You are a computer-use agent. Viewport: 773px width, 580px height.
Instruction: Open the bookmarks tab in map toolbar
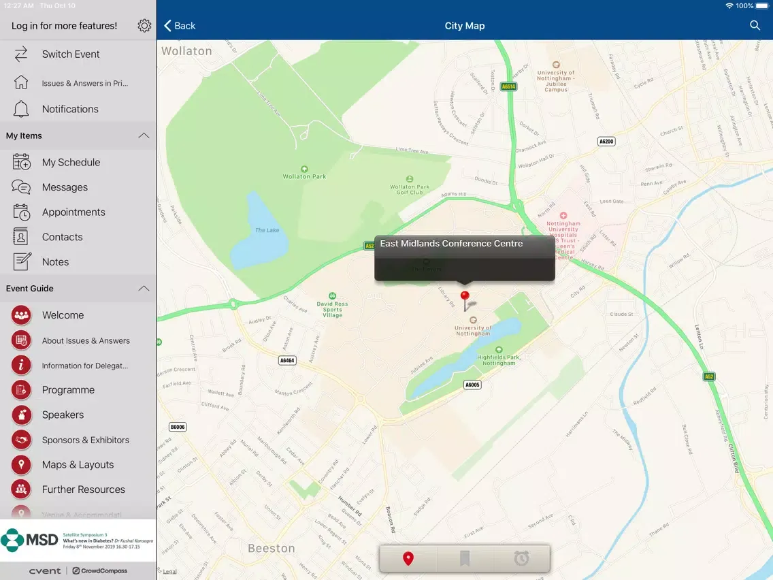465,559
